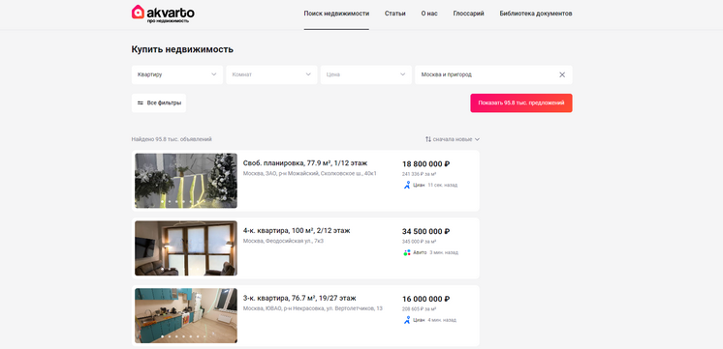Click the 241 336 ₽ за м² price per meter

[x=419, y=174]
